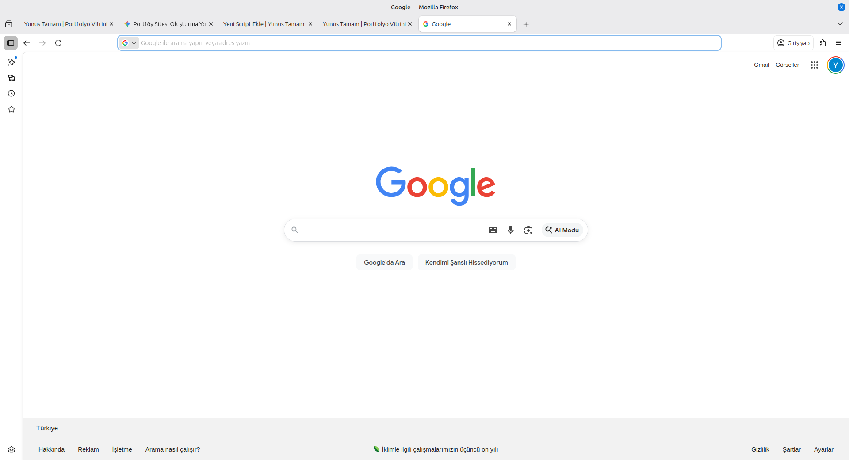
Task: Click the voice search microphone icon
Action: (511, 230)
